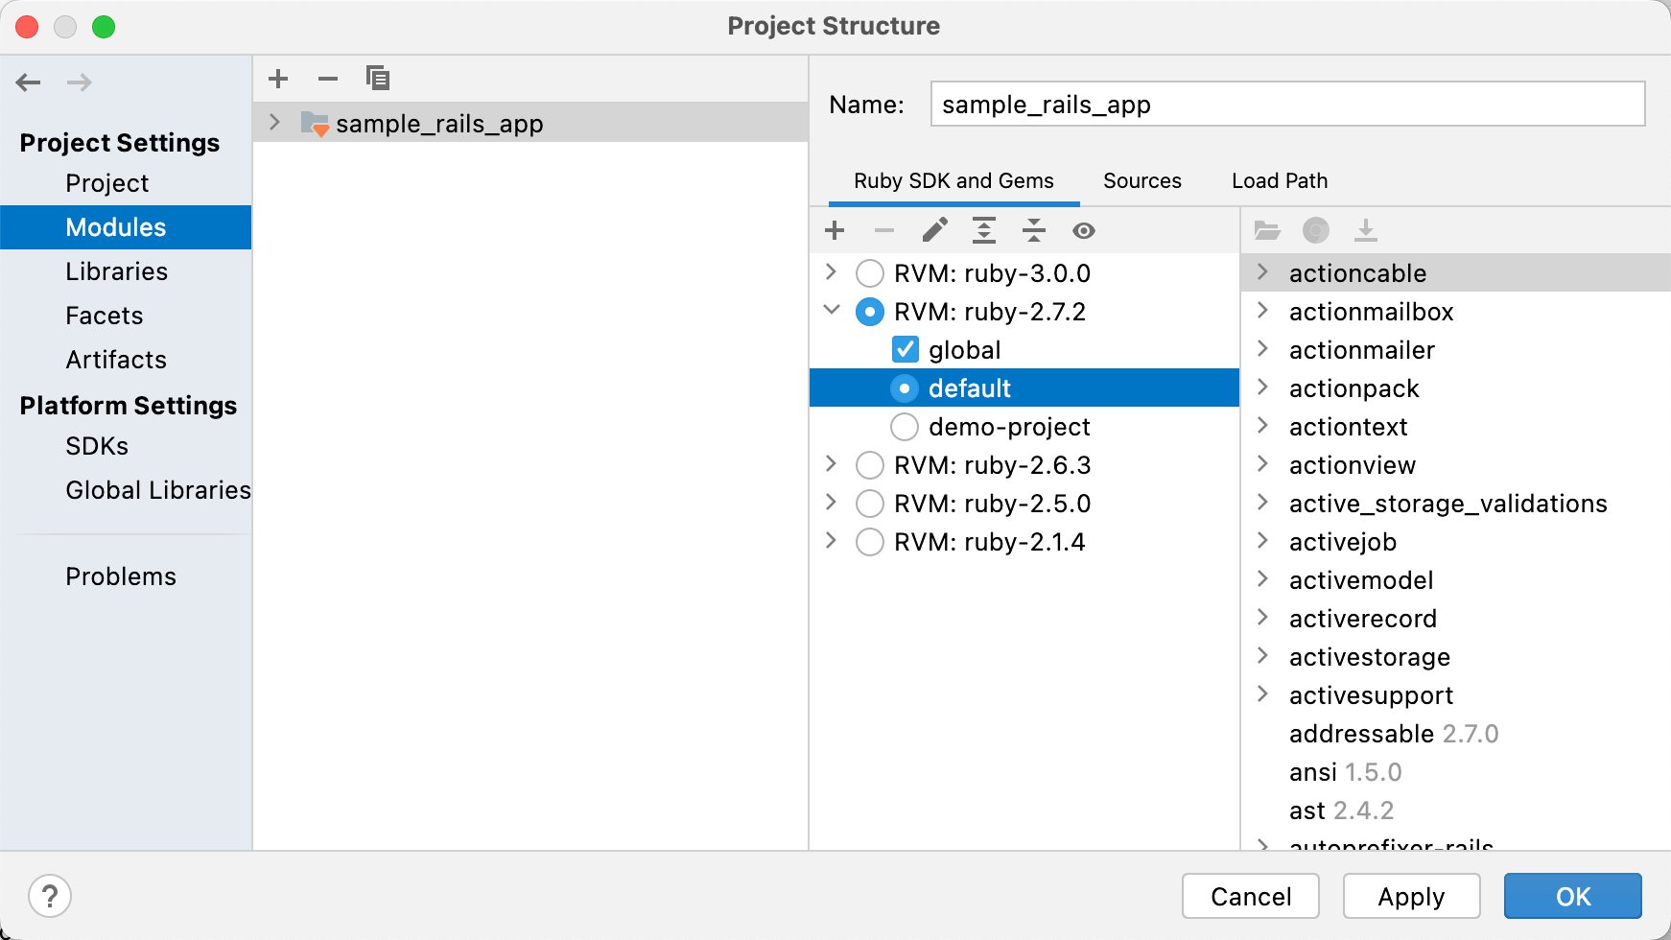Select the active_storage_validations gem row

pyautogui.click(x=1456, y=504)
